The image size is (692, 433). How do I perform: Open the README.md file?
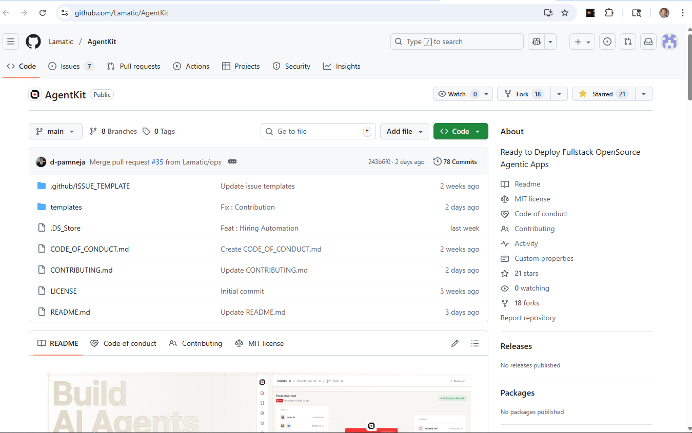pyautogui.click(x=70, y=312)
